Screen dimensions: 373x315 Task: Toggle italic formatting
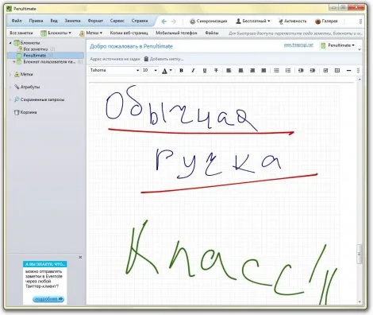pyautogui.click(x=193, y=71)
